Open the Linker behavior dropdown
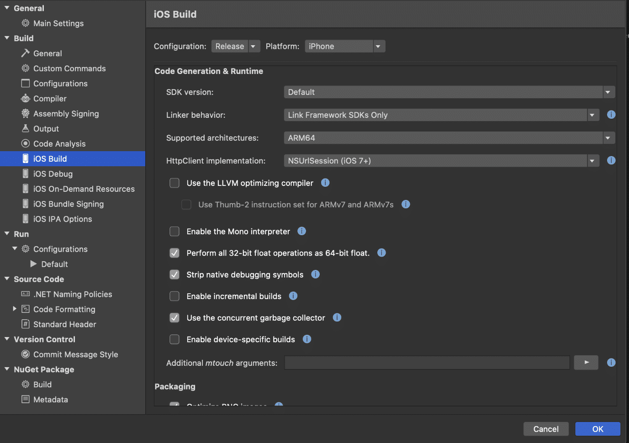 pyautogui.click(x=442, y=115)
